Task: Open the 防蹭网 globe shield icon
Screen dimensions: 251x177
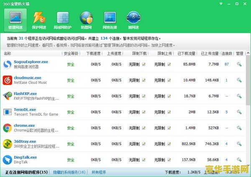Action: (x=86, y=20)
